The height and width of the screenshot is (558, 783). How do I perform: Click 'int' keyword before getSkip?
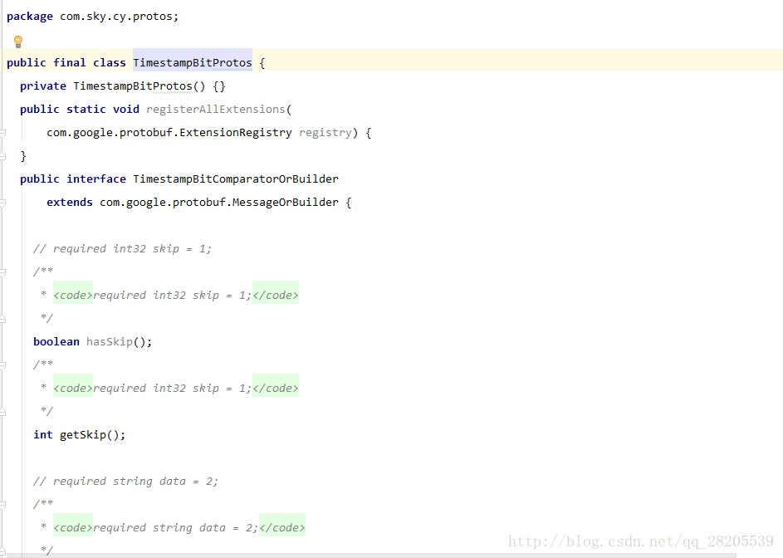coord(43,434)
